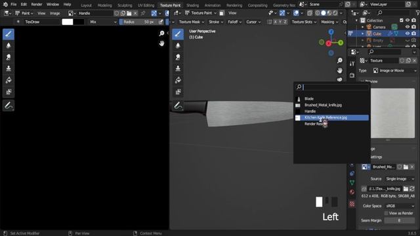The image size is (420, 236).
Task: Toggle X-ray in the viewport header
Action: point(310,13)
